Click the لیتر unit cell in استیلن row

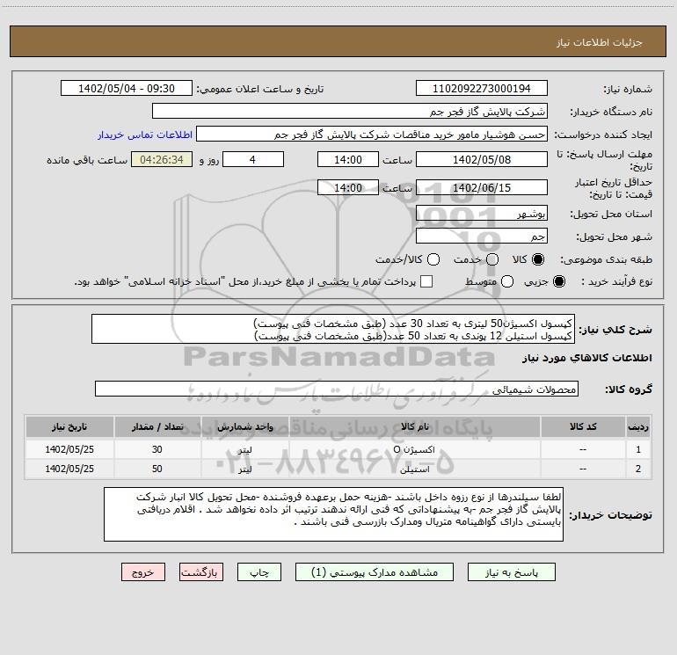click(244, 469)
